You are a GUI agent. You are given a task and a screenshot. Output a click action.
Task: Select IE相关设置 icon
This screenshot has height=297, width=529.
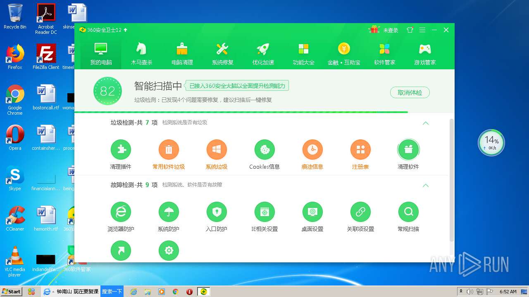pos(264,212)
